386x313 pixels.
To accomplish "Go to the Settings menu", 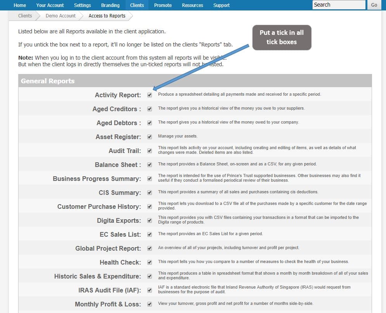I will click(83, 5).
